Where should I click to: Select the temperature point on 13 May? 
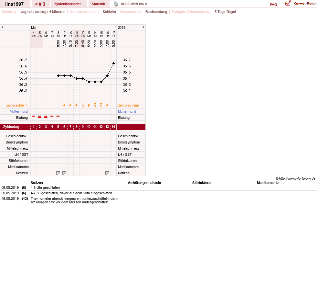(x=89, y=82)
